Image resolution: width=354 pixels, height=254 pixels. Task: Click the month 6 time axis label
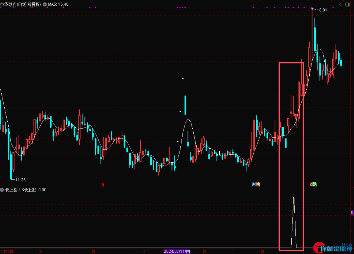94,252
